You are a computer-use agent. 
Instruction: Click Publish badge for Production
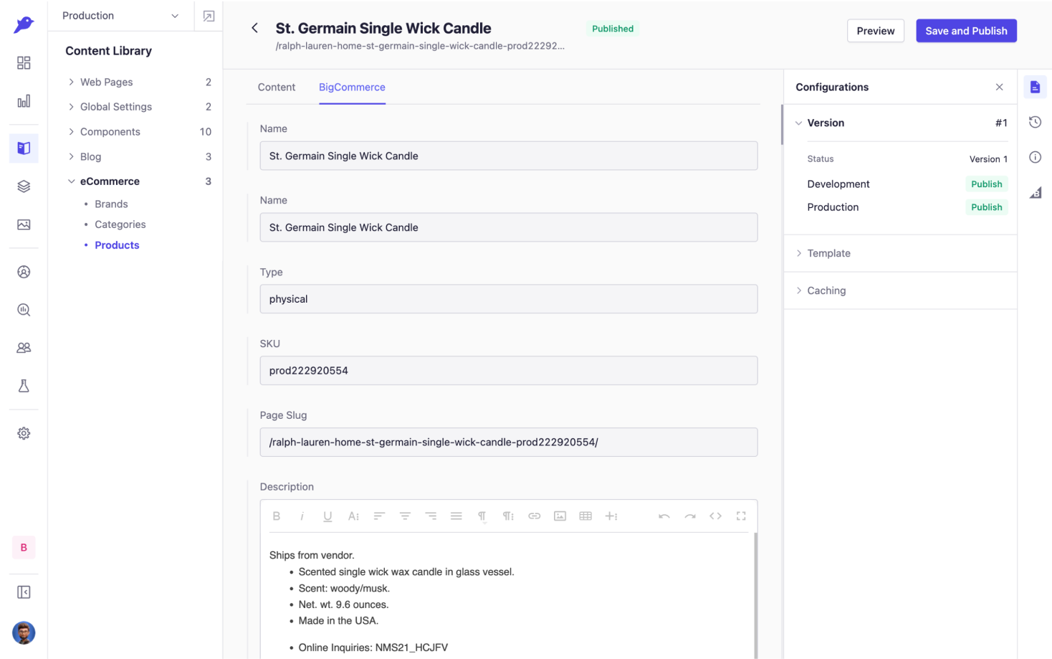[986, 207]
